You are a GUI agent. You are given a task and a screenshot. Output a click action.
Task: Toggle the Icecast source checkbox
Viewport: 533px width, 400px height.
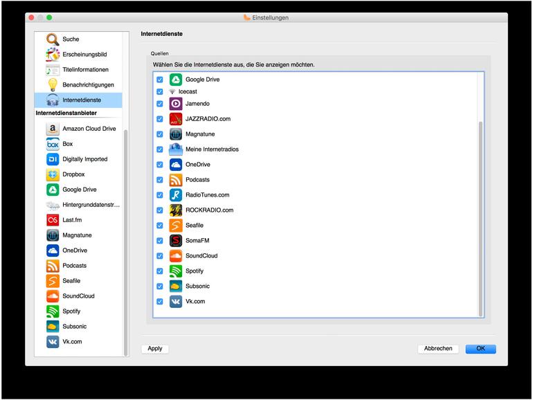point(160,92)
